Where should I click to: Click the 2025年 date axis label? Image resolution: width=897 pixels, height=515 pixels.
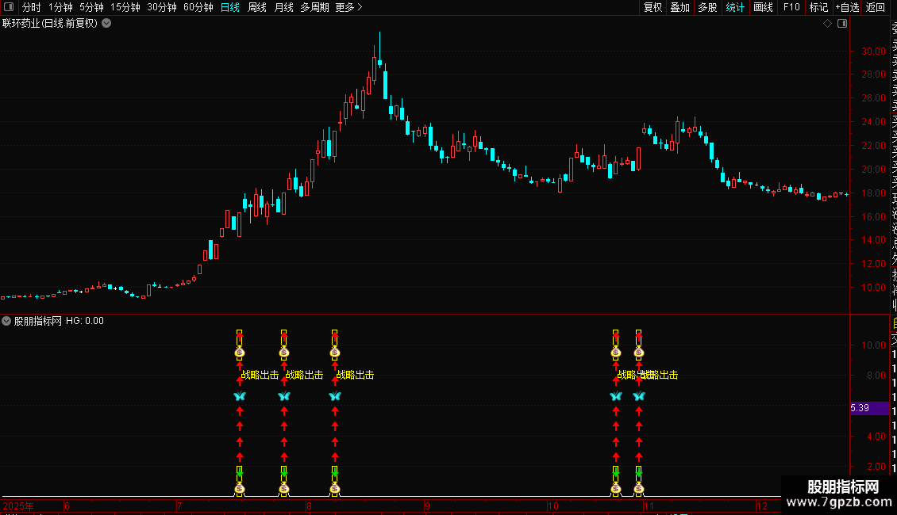click(18, 505)
